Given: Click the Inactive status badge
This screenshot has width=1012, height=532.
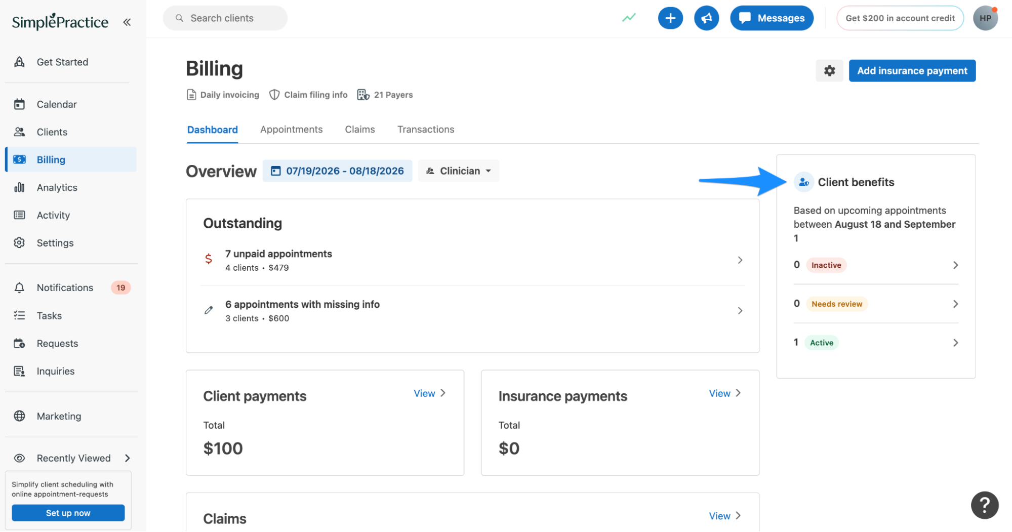Looking at the screenshot, I should pyautogui.click(x=826, y=265).
